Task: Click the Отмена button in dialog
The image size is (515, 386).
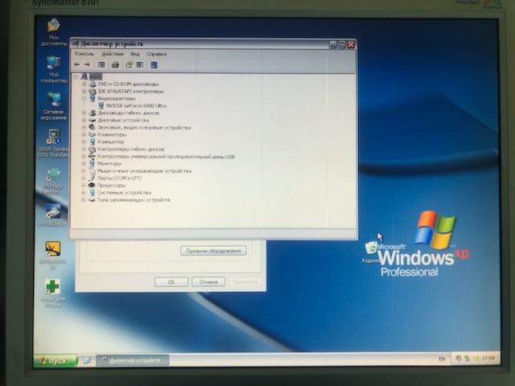Action: [208, 282]
